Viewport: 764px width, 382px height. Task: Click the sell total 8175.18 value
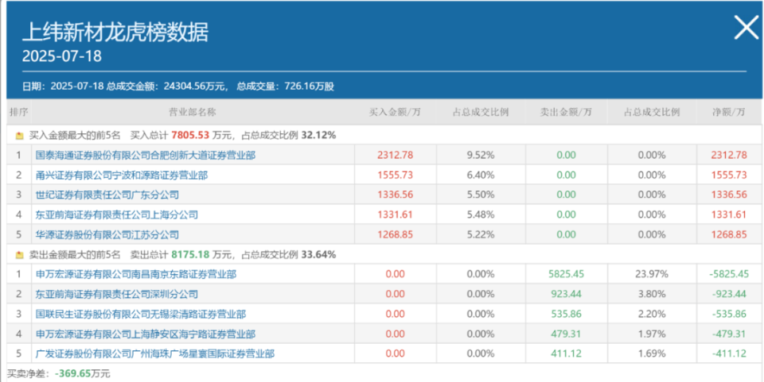click(190, 255)
